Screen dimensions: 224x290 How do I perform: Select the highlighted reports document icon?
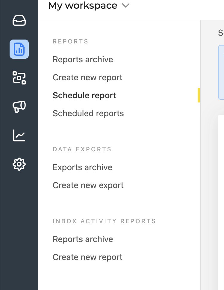19,49
